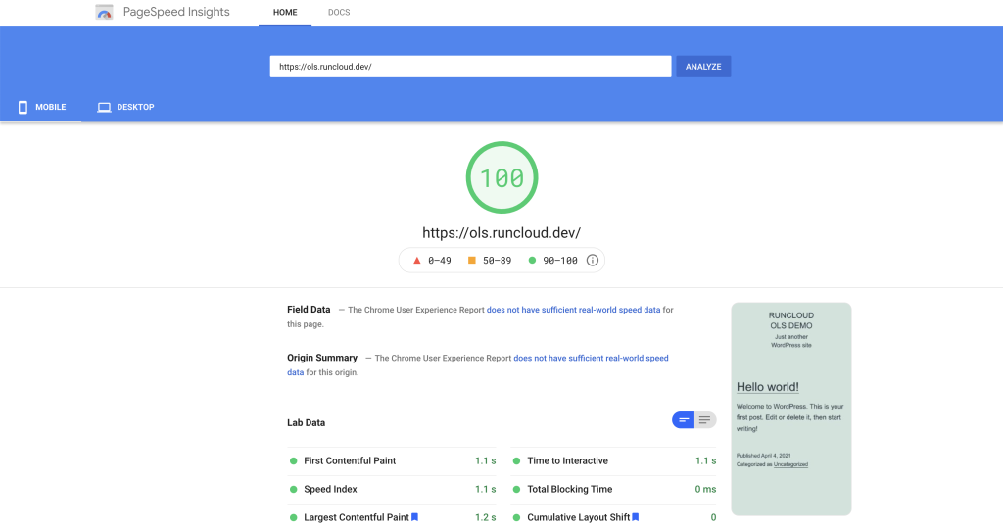This screenshot has height=531, width=1003.
Task: Click the 1.2 s Largest Contentful Paint value
Action: point(486,517)
